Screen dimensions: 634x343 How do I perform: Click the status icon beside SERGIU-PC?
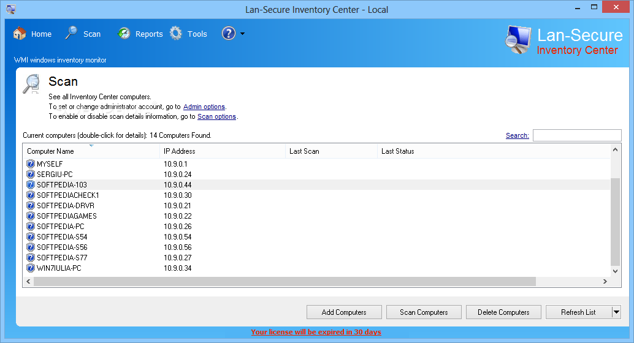(x=30, y=174)
